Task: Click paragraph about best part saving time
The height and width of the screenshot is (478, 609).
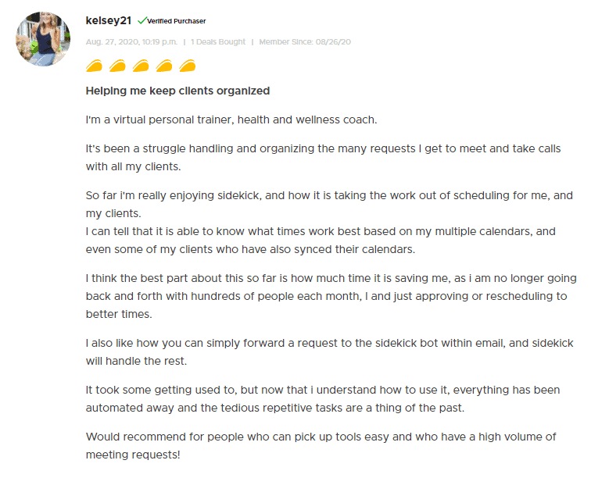Action: click(x=331, y=296)
